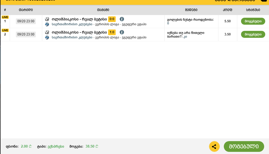Click the 0:0 score badge

click(x=112, y=19)
